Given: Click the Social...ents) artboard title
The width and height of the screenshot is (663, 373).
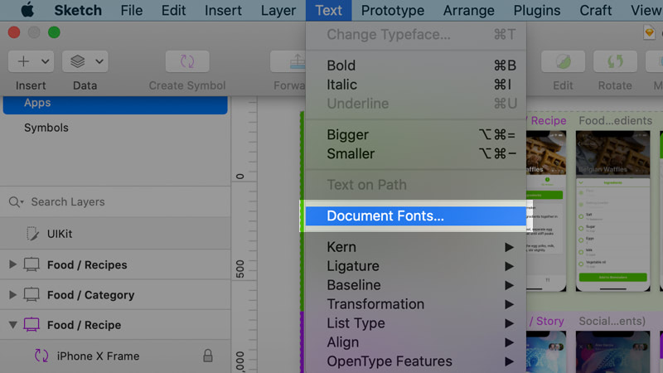Looking at the screenshot, I should pyautogui.click(x=612, y=321).
